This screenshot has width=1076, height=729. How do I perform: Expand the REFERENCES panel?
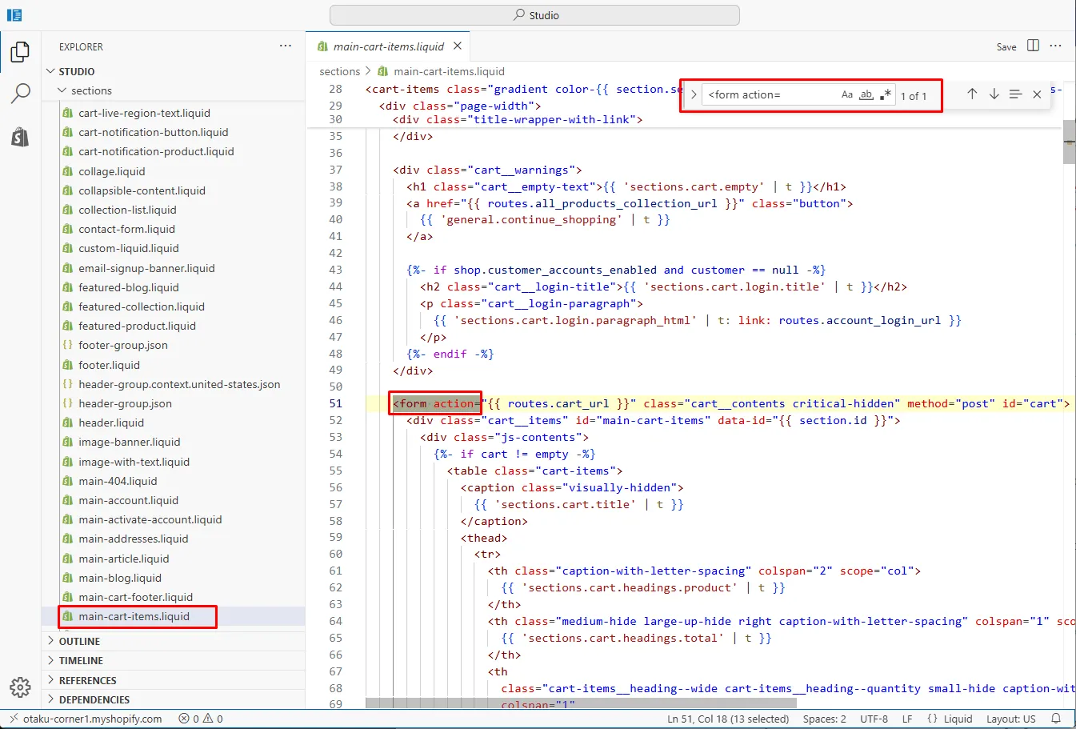[173, 680]
